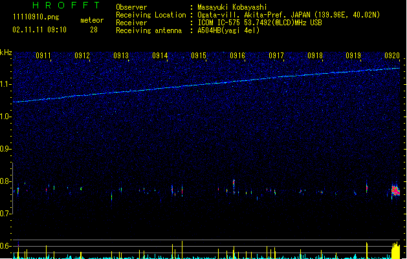Click the ICOM IC-575 receiver value
407x259 pixels.
260,23
